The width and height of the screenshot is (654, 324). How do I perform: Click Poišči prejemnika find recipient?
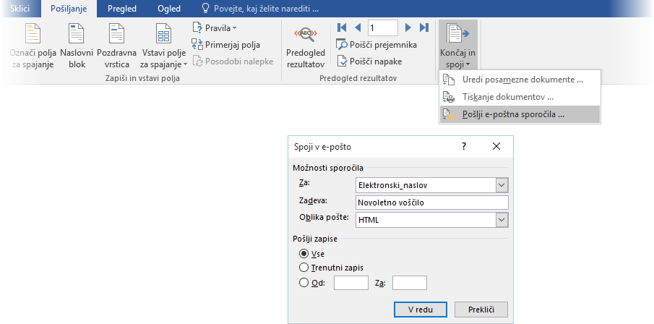point(377,45)
